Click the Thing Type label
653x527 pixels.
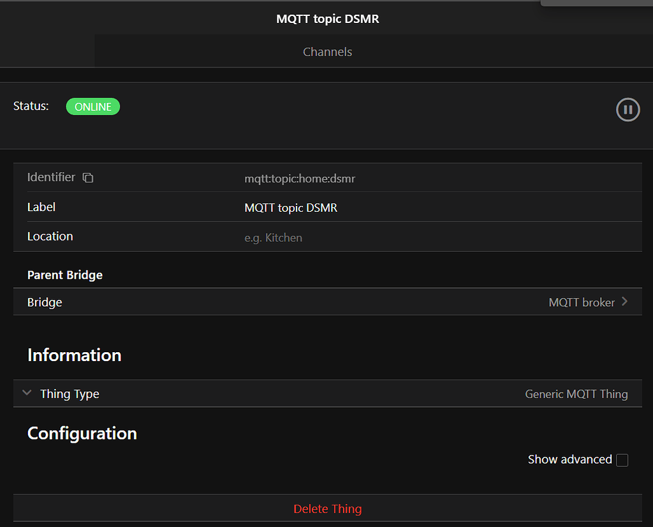[x=70, y=394]
